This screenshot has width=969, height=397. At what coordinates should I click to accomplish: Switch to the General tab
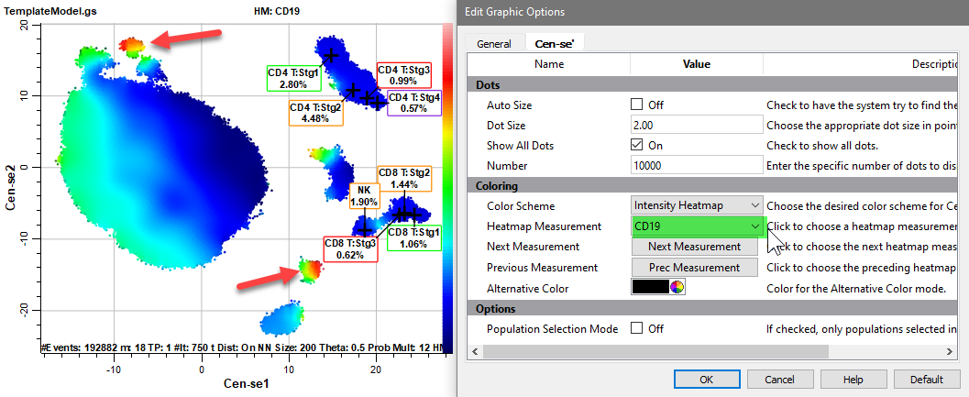tap(494, 43)
